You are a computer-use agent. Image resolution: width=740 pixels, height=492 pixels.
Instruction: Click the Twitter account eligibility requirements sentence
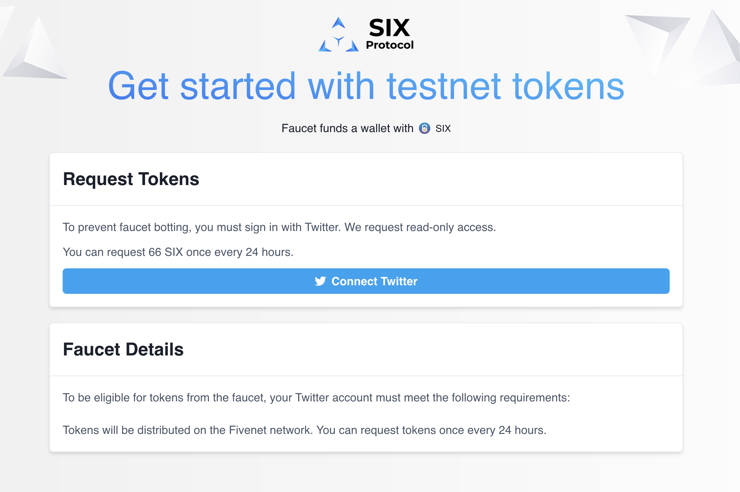(316, 398)
